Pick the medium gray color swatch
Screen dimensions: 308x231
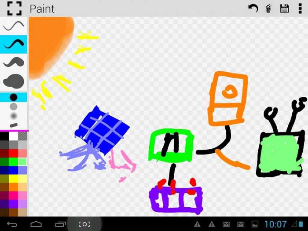click(x=14, y=145)
